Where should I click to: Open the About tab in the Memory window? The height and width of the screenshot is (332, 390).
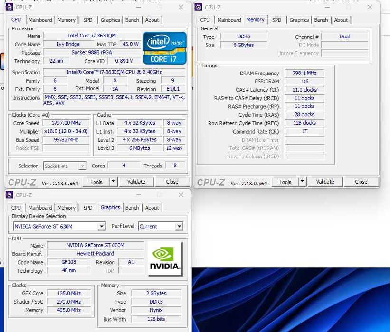341,20
